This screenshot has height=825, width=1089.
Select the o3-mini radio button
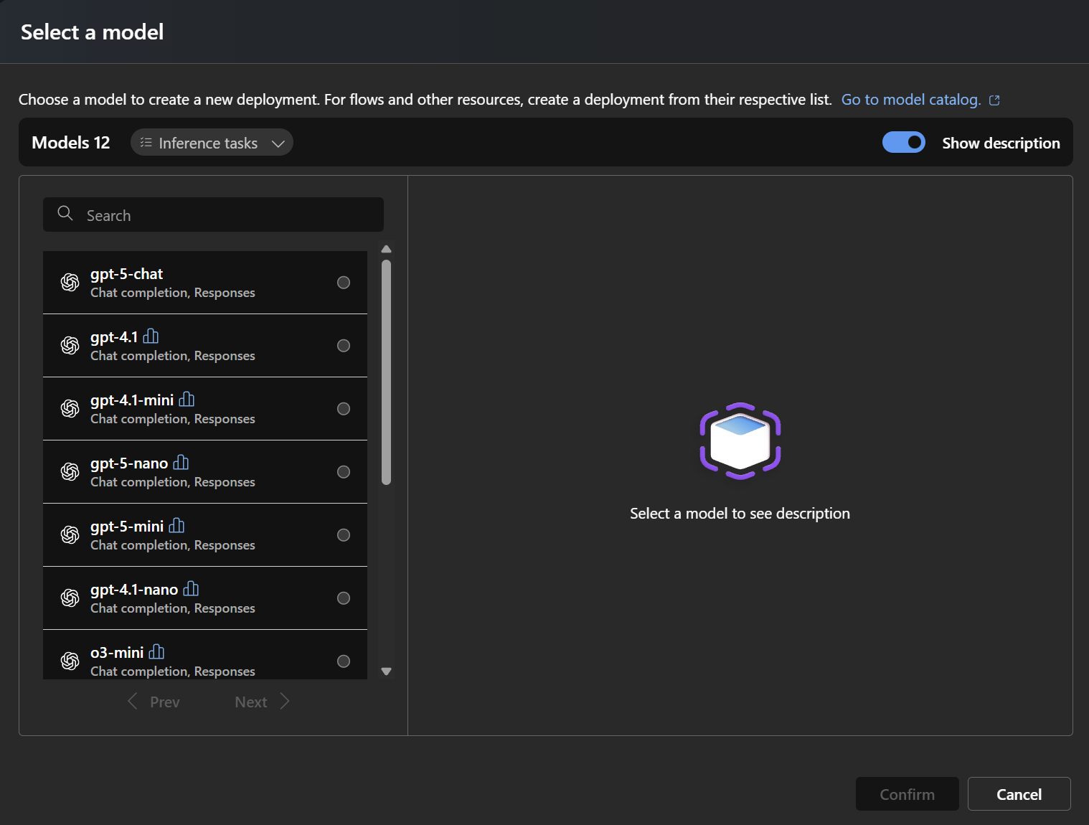click(x=344, y=661)
